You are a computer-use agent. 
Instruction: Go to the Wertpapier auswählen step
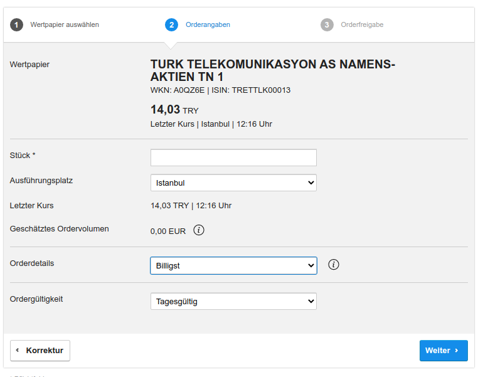[x=65, y=25]
